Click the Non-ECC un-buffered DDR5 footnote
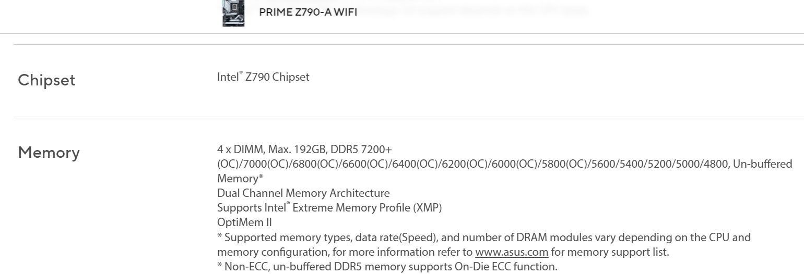804x274 pixels. point(387,267)
